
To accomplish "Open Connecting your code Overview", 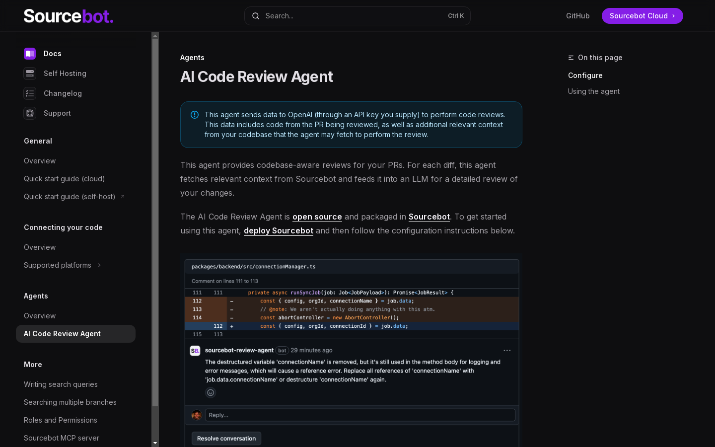I will [40, 247].
